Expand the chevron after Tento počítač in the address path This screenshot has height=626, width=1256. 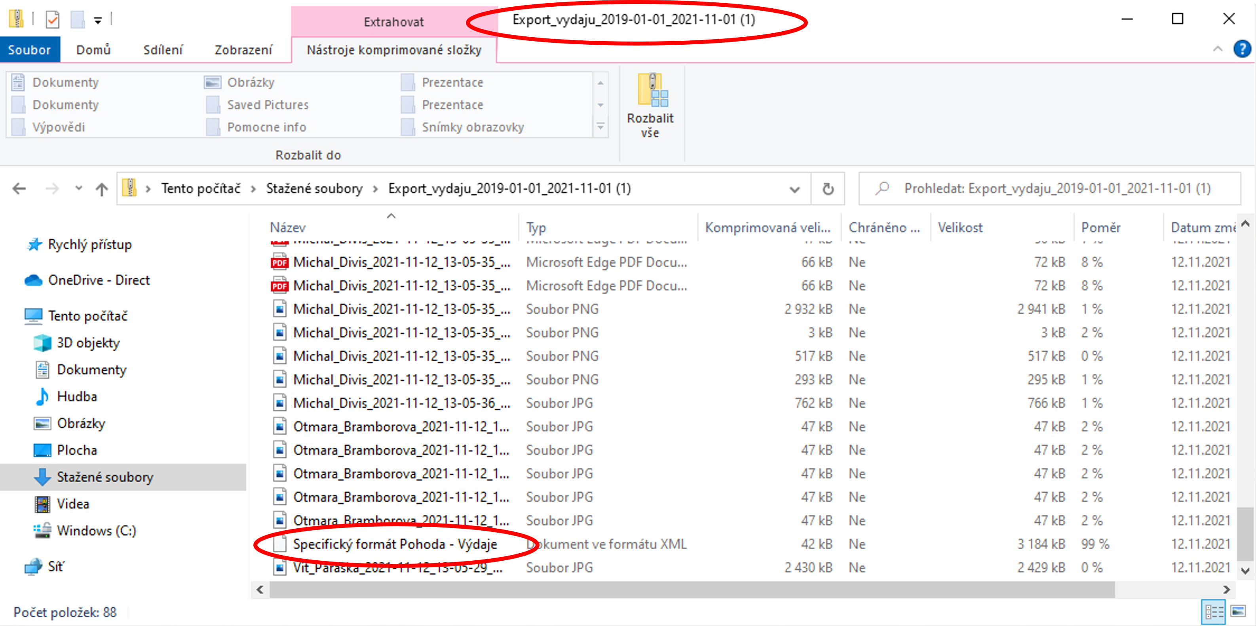click(254, 189)
